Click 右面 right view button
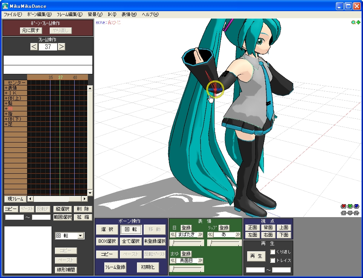The height and width of the screenshot is (278, 363). [268, 235]
